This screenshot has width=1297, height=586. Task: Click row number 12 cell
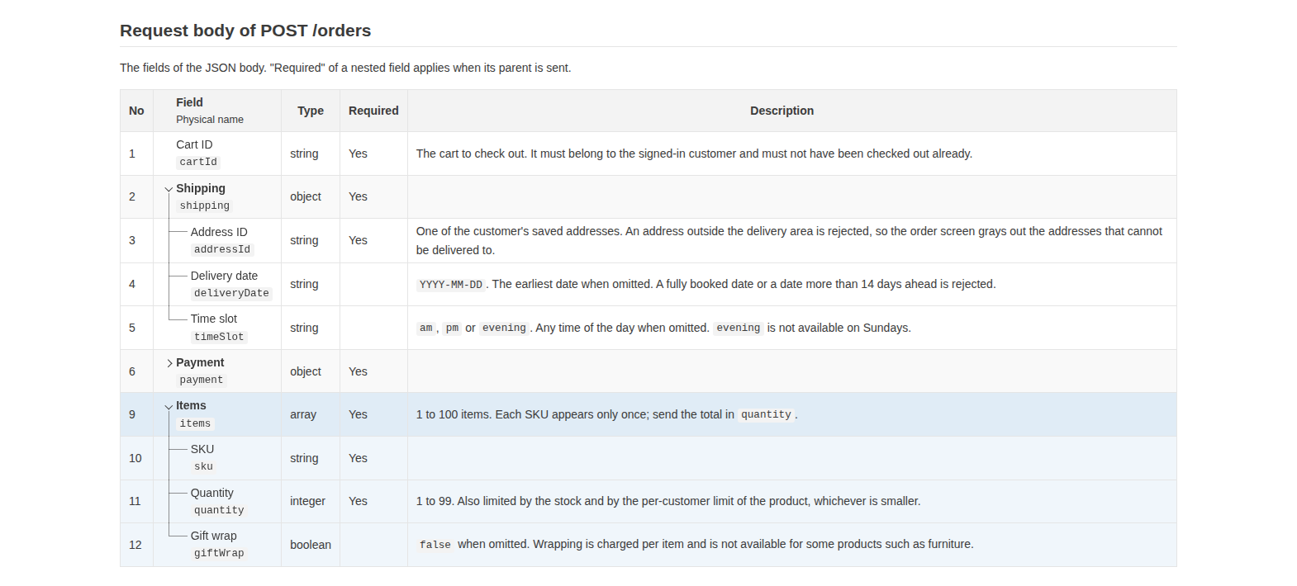[x=136, y=545]
